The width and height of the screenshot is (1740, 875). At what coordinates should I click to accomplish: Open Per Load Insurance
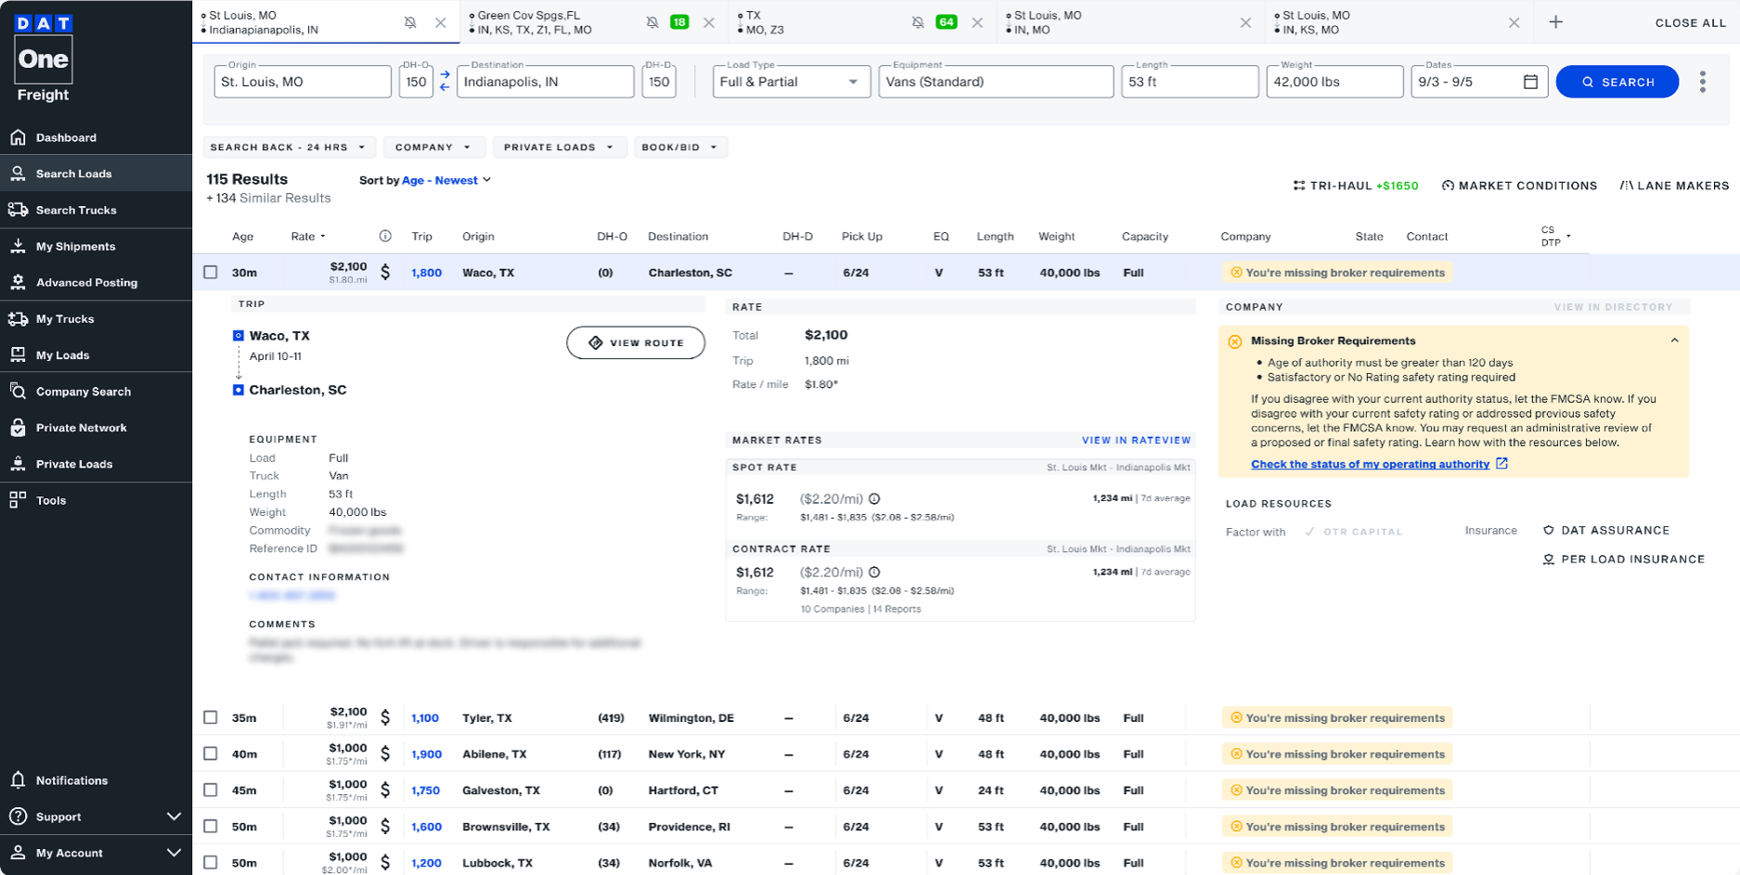pos(1624,559)
